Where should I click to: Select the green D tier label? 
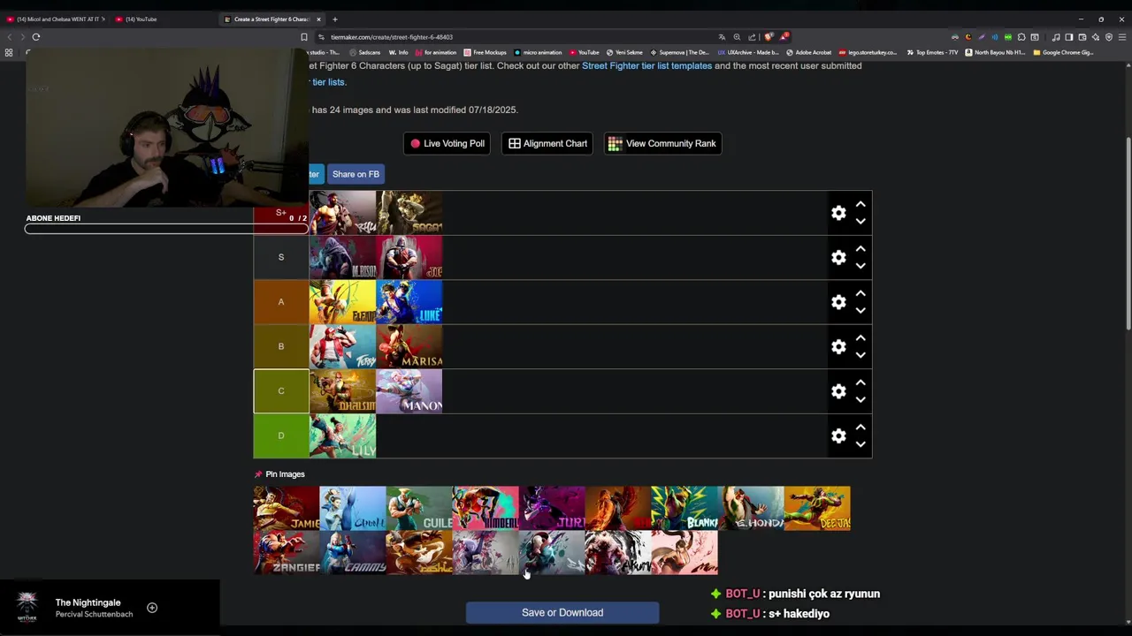(281, 435)
